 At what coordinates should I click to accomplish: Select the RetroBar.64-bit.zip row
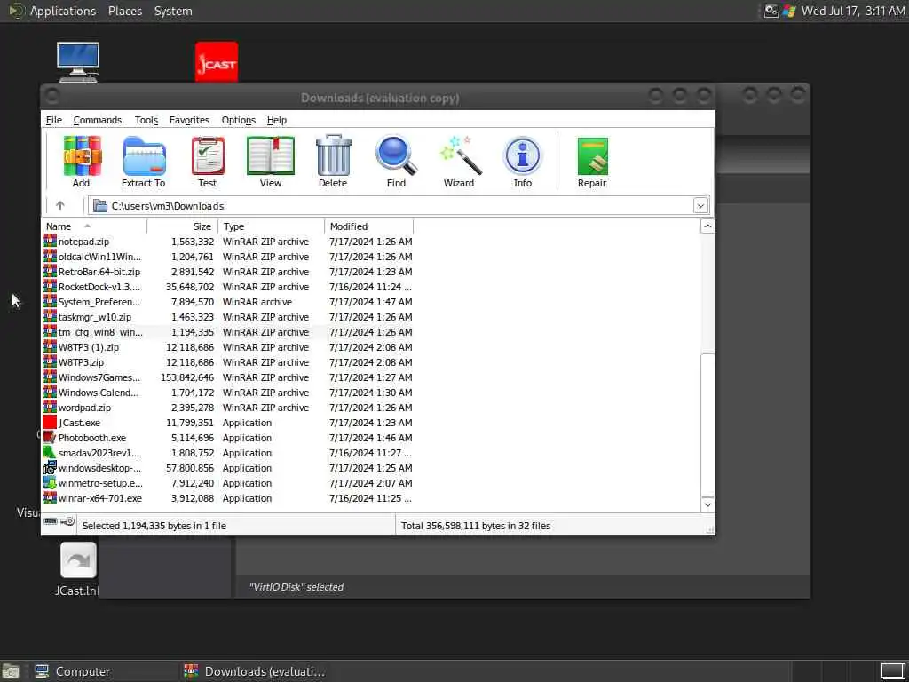click(227, 272)
